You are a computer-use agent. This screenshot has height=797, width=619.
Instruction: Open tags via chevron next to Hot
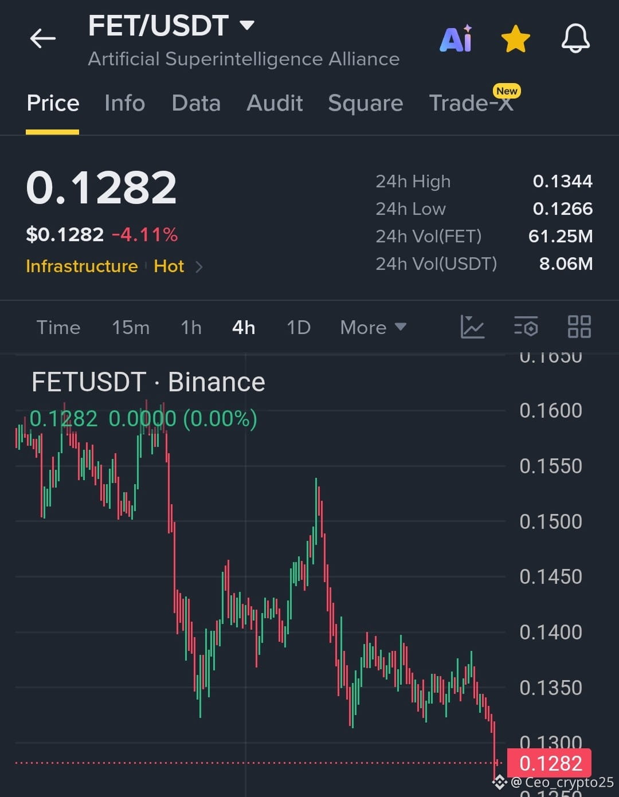coord(199,266)
